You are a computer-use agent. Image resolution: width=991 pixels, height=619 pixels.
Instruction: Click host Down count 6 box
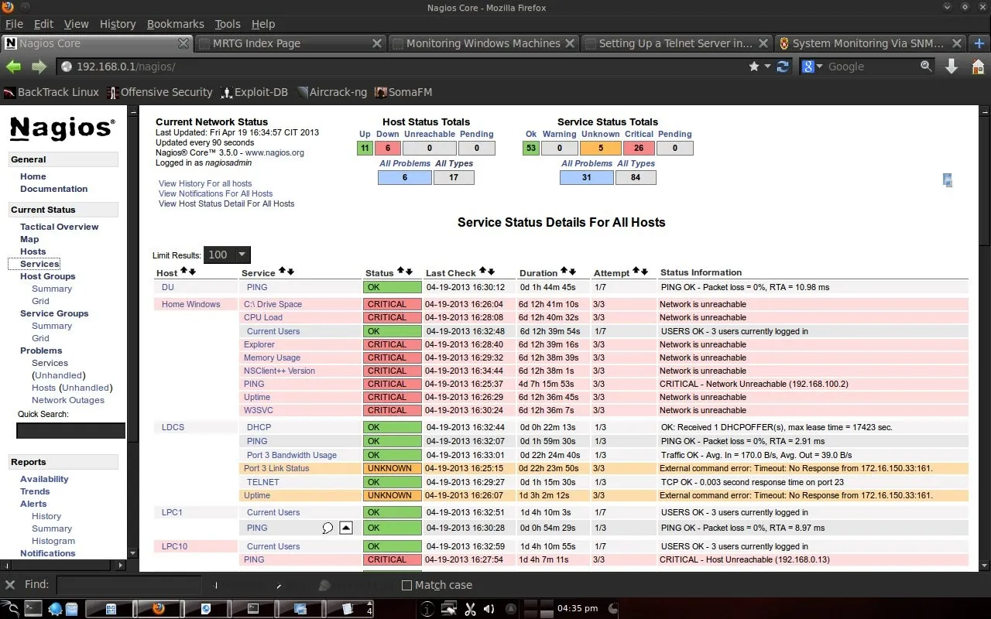388,148
